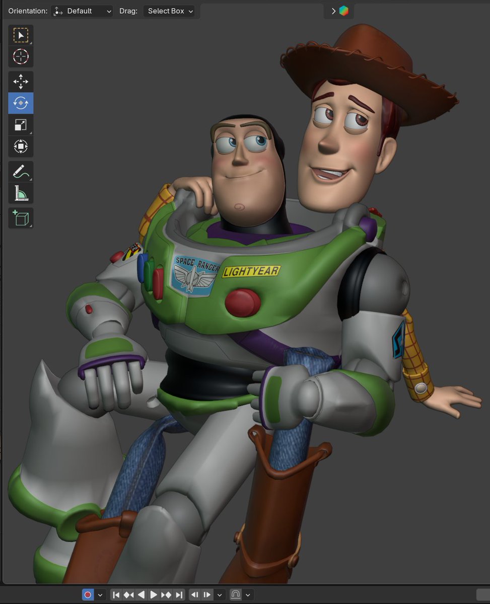
Task: Toggle the red auto-keying record button
Action: (88, 595)
